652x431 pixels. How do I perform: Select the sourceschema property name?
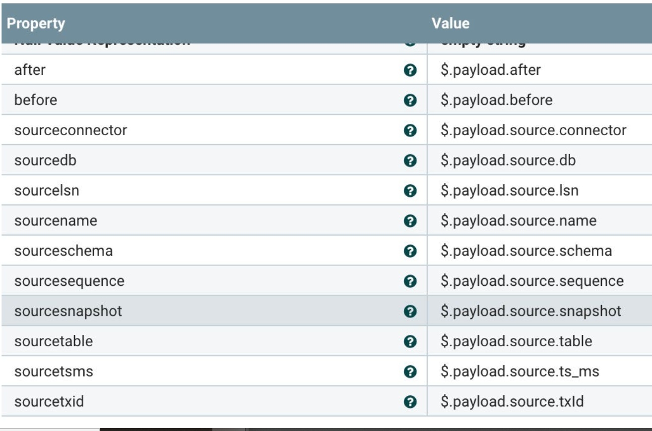(x=64, y=251)
